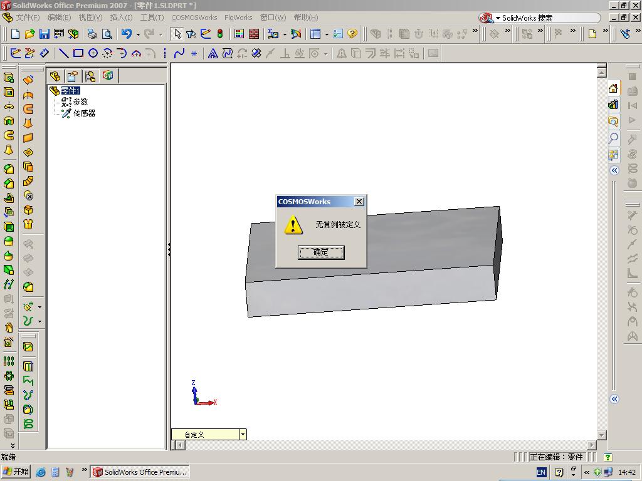Switch to the ConfigurationManager tab
This screenshot has height=481, width=642.
[x=90, y=76]
